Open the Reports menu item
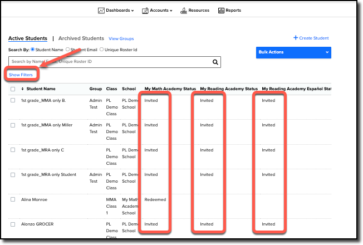The width and height of the screenshot is (363, 245). pos(233,11)
